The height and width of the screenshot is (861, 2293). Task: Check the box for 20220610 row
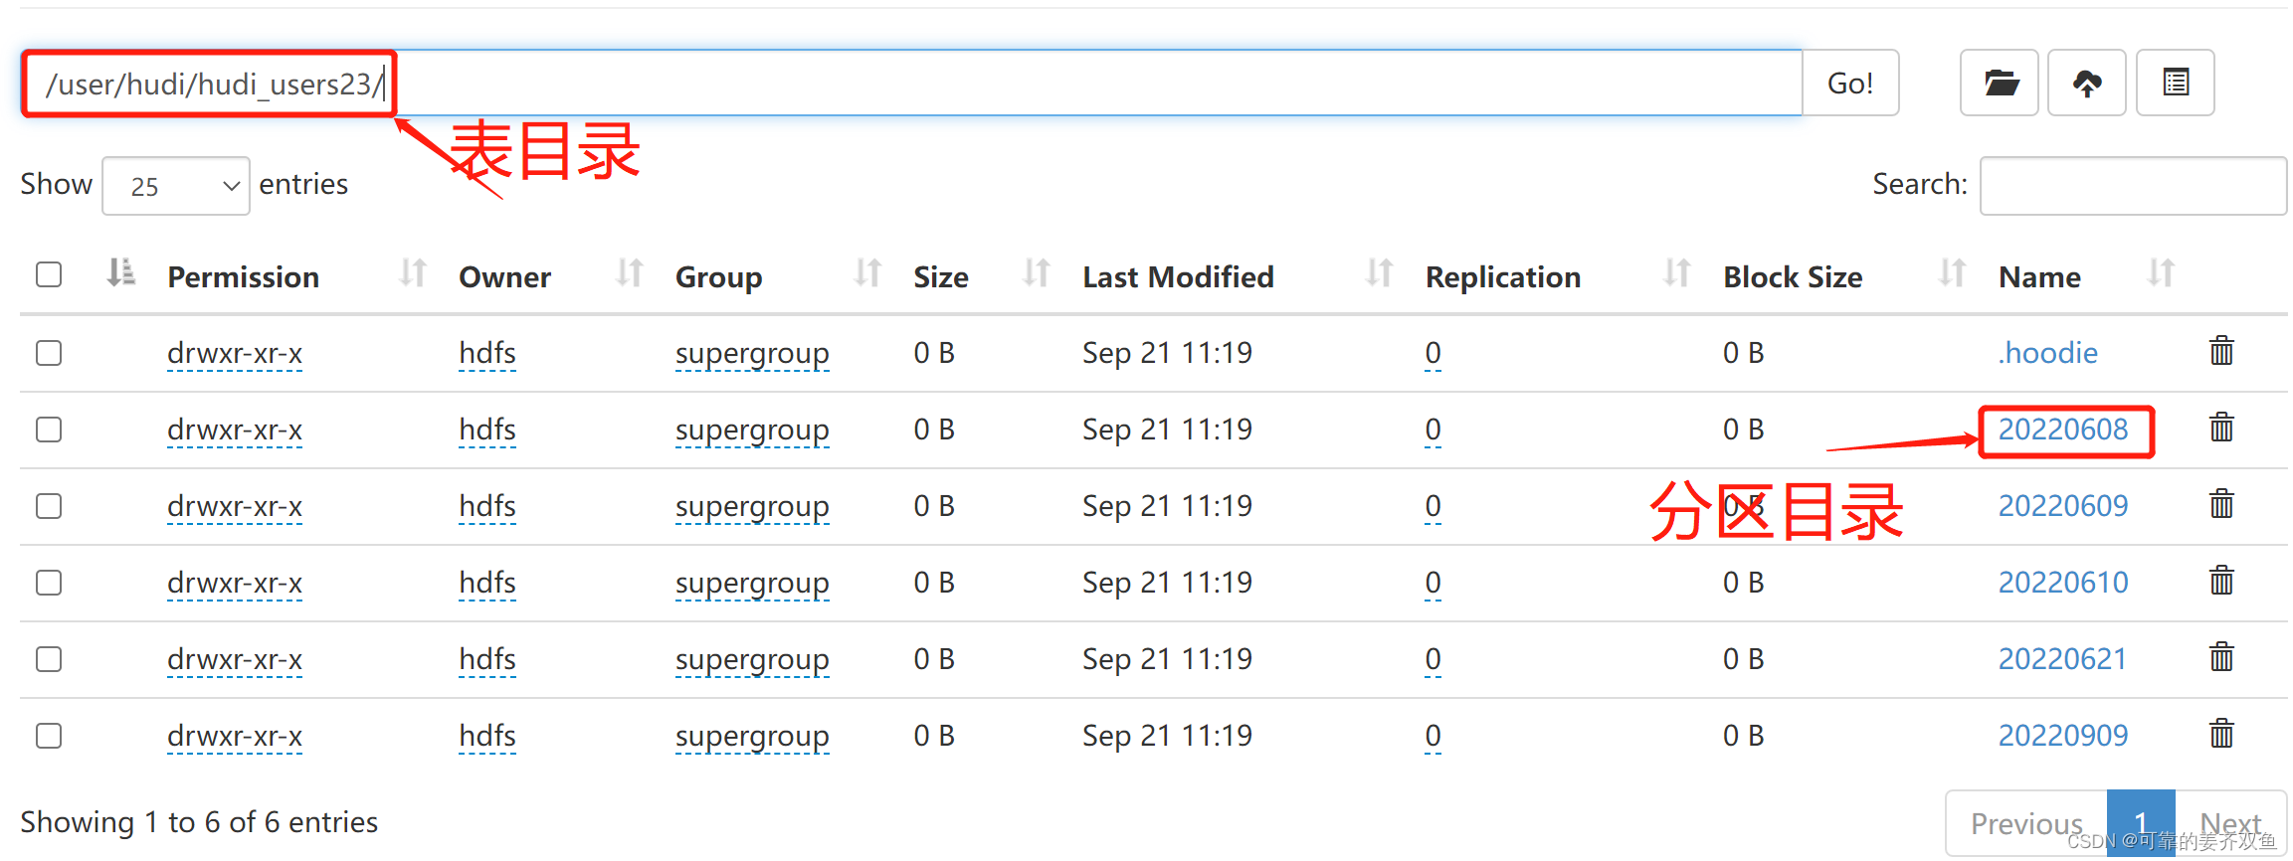pyautogui.click(x=49, y=583)
